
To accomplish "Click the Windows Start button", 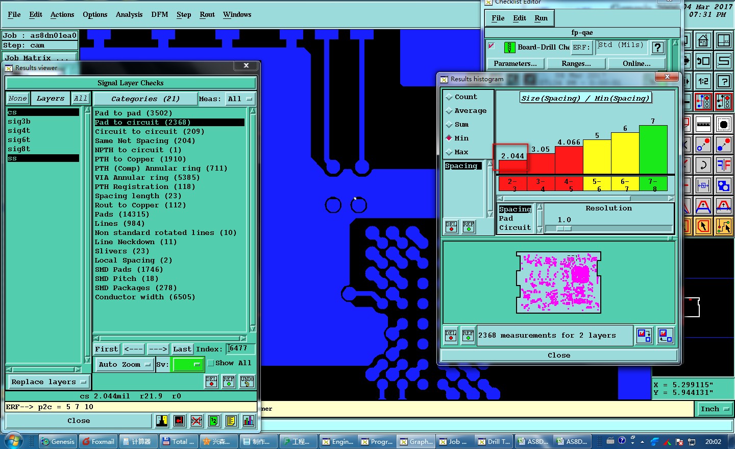I will 13,440.
